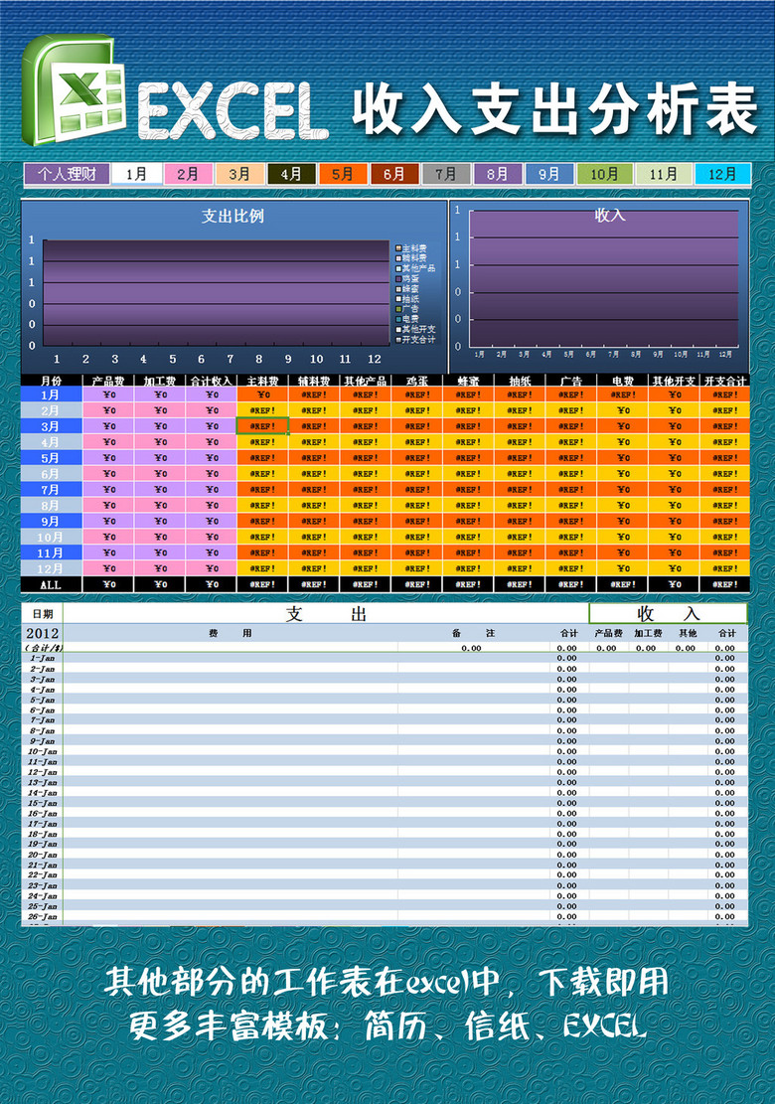Select the pale 11月 sheet button
Screen dimensions: 775x1104
tap(663, 174)
